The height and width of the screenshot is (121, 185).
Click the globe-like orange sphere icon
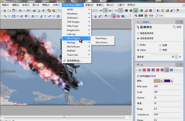click(x=151, y=11)
